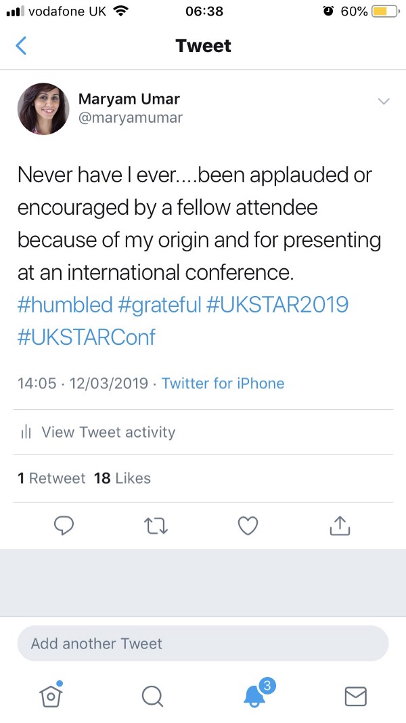View the 1 Retweet list
406x723 pixels.
point(51,478)
